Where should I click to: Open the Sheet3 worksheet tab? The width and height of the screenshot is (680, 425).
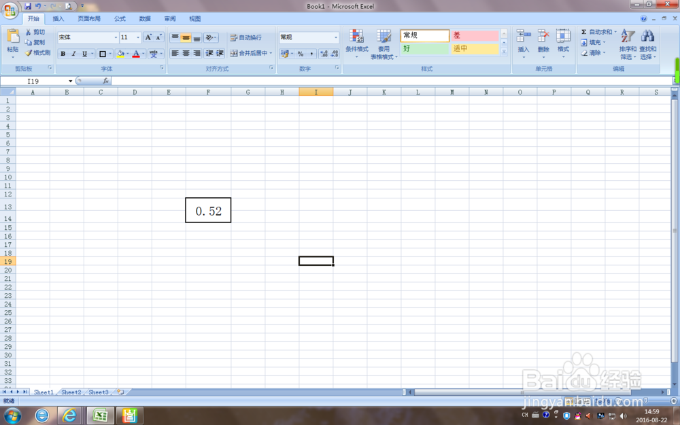(x=99, y=392)
